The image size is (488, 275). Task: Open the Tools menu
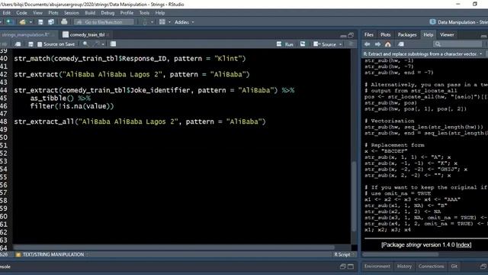(x=144, y=13)
